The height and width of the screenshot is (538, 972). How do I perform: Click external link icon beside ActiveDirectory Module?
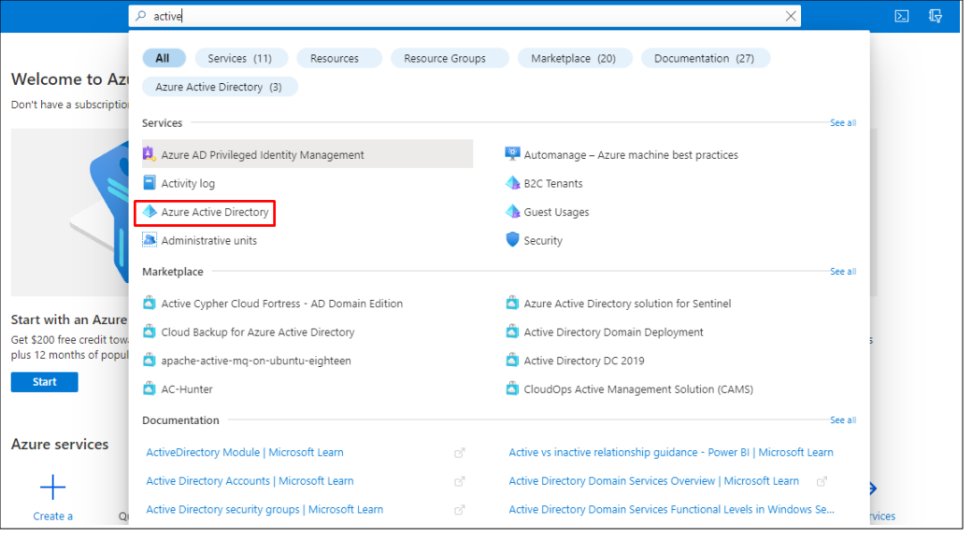pos(459,453)
